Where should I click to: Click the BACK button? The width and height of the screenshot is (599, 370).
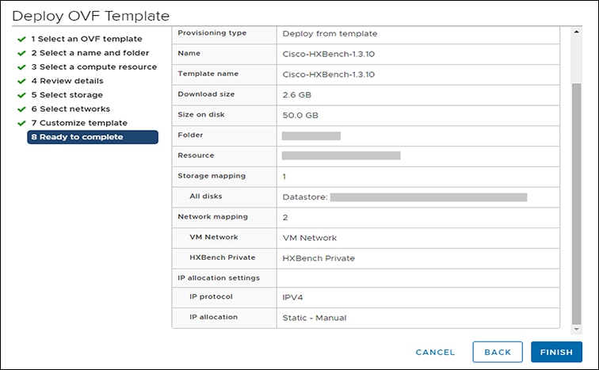tap(498, 352)
